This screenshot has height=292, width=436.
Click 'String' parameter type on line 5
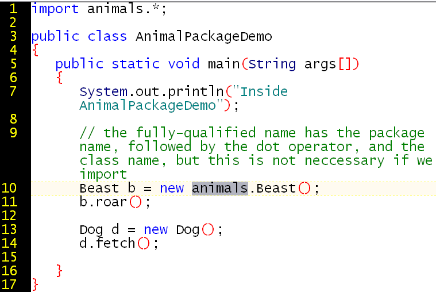[272, 64]
